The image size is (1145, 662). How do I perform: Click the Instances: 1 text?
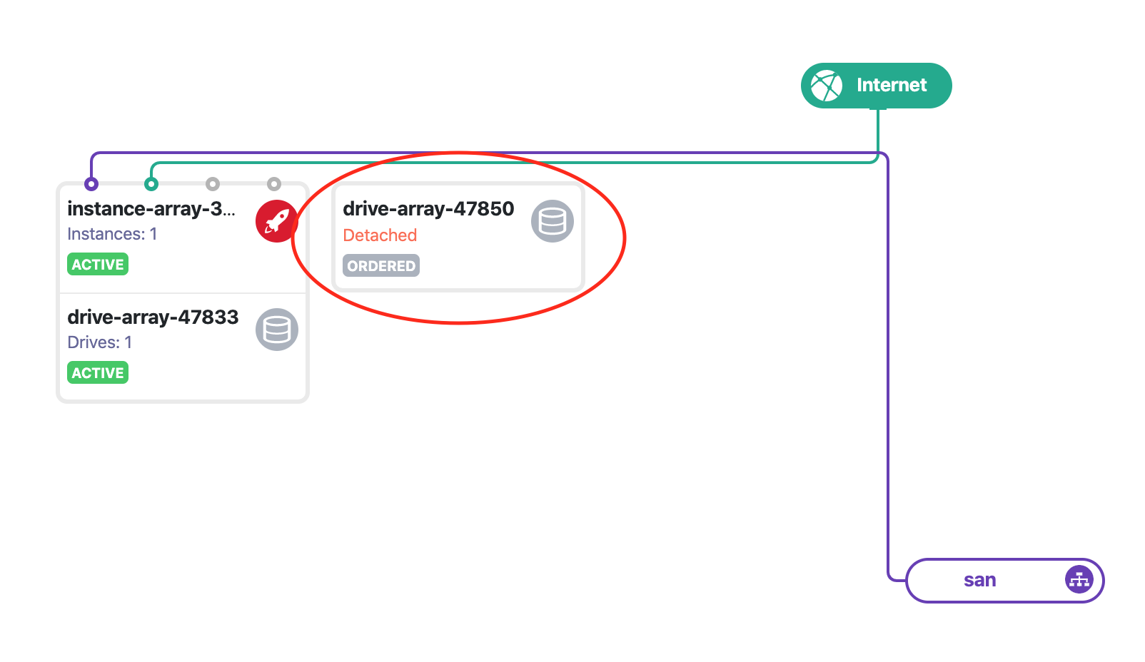(x=112, y=234)
